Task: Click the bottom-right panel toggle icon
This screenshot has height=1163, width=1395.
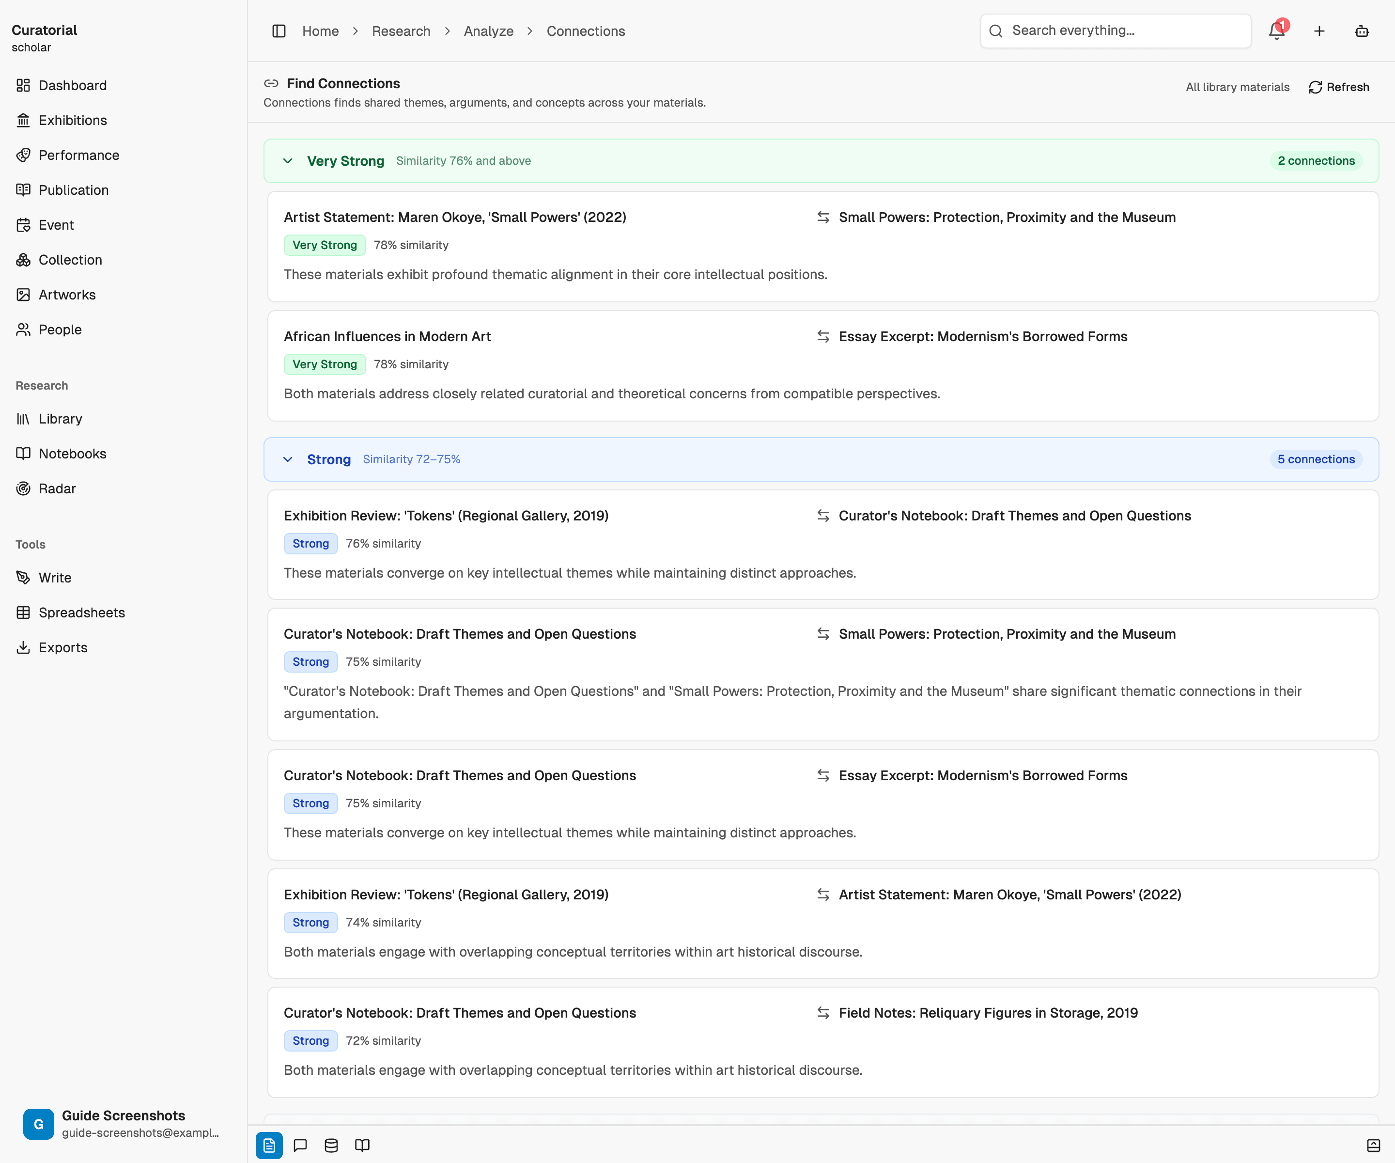Action: click(1373, 1145)
